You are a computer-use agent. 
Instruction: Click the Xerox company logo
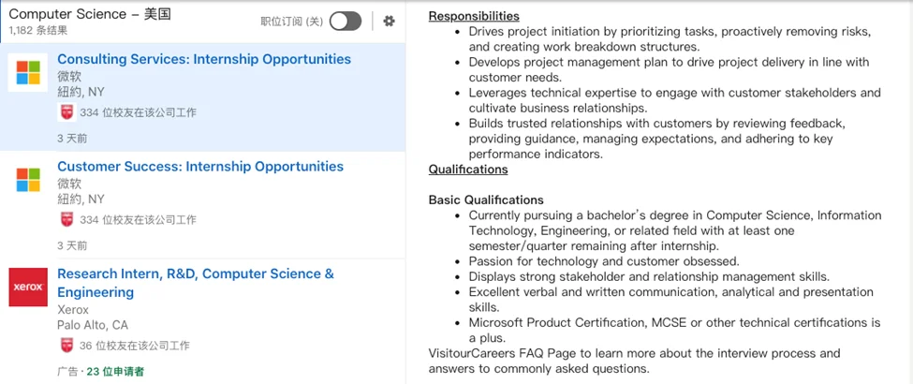coord(28,287)
